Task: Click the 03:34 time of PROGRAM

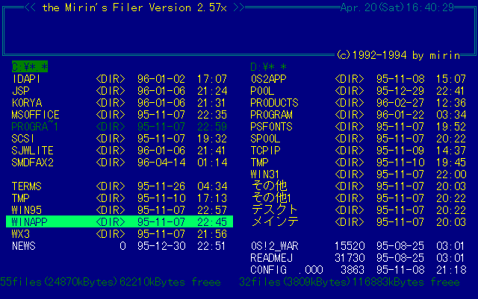Action: 451,115
